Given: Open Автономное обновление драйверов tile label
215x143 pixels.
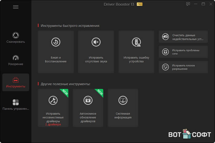Looking at the screenshot, I should point(88,117).
